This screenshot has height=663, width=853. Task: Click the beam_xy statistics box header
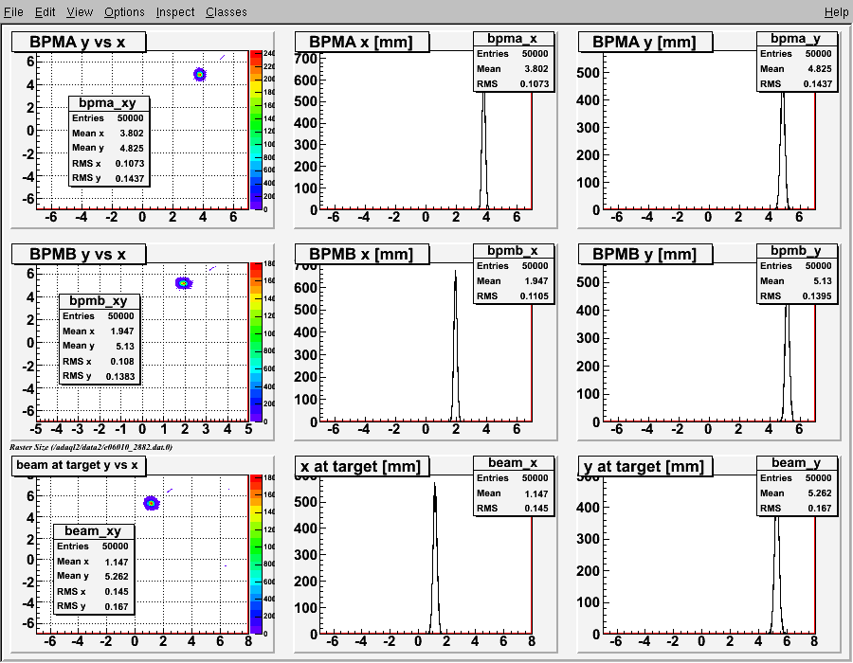click(93, 531)
